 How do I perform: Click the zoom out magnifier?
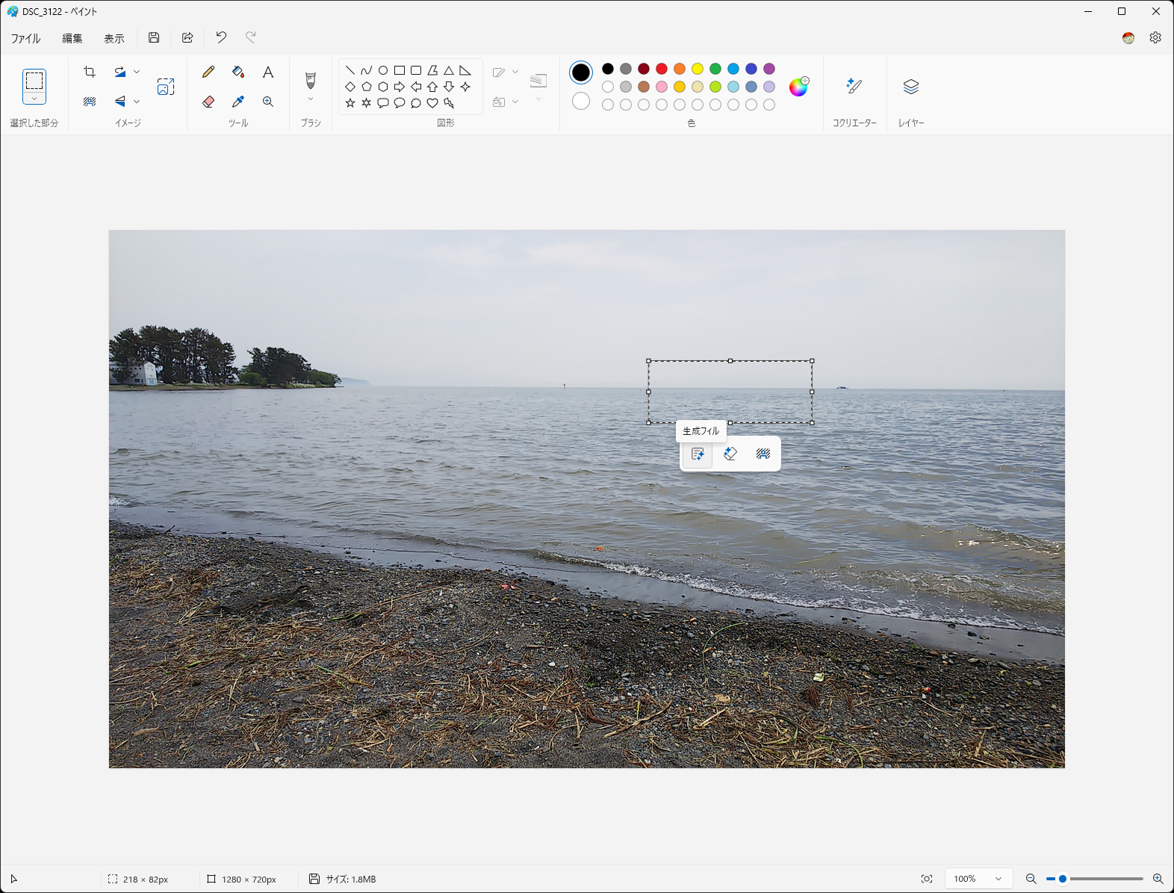[x=1031, y=879]
